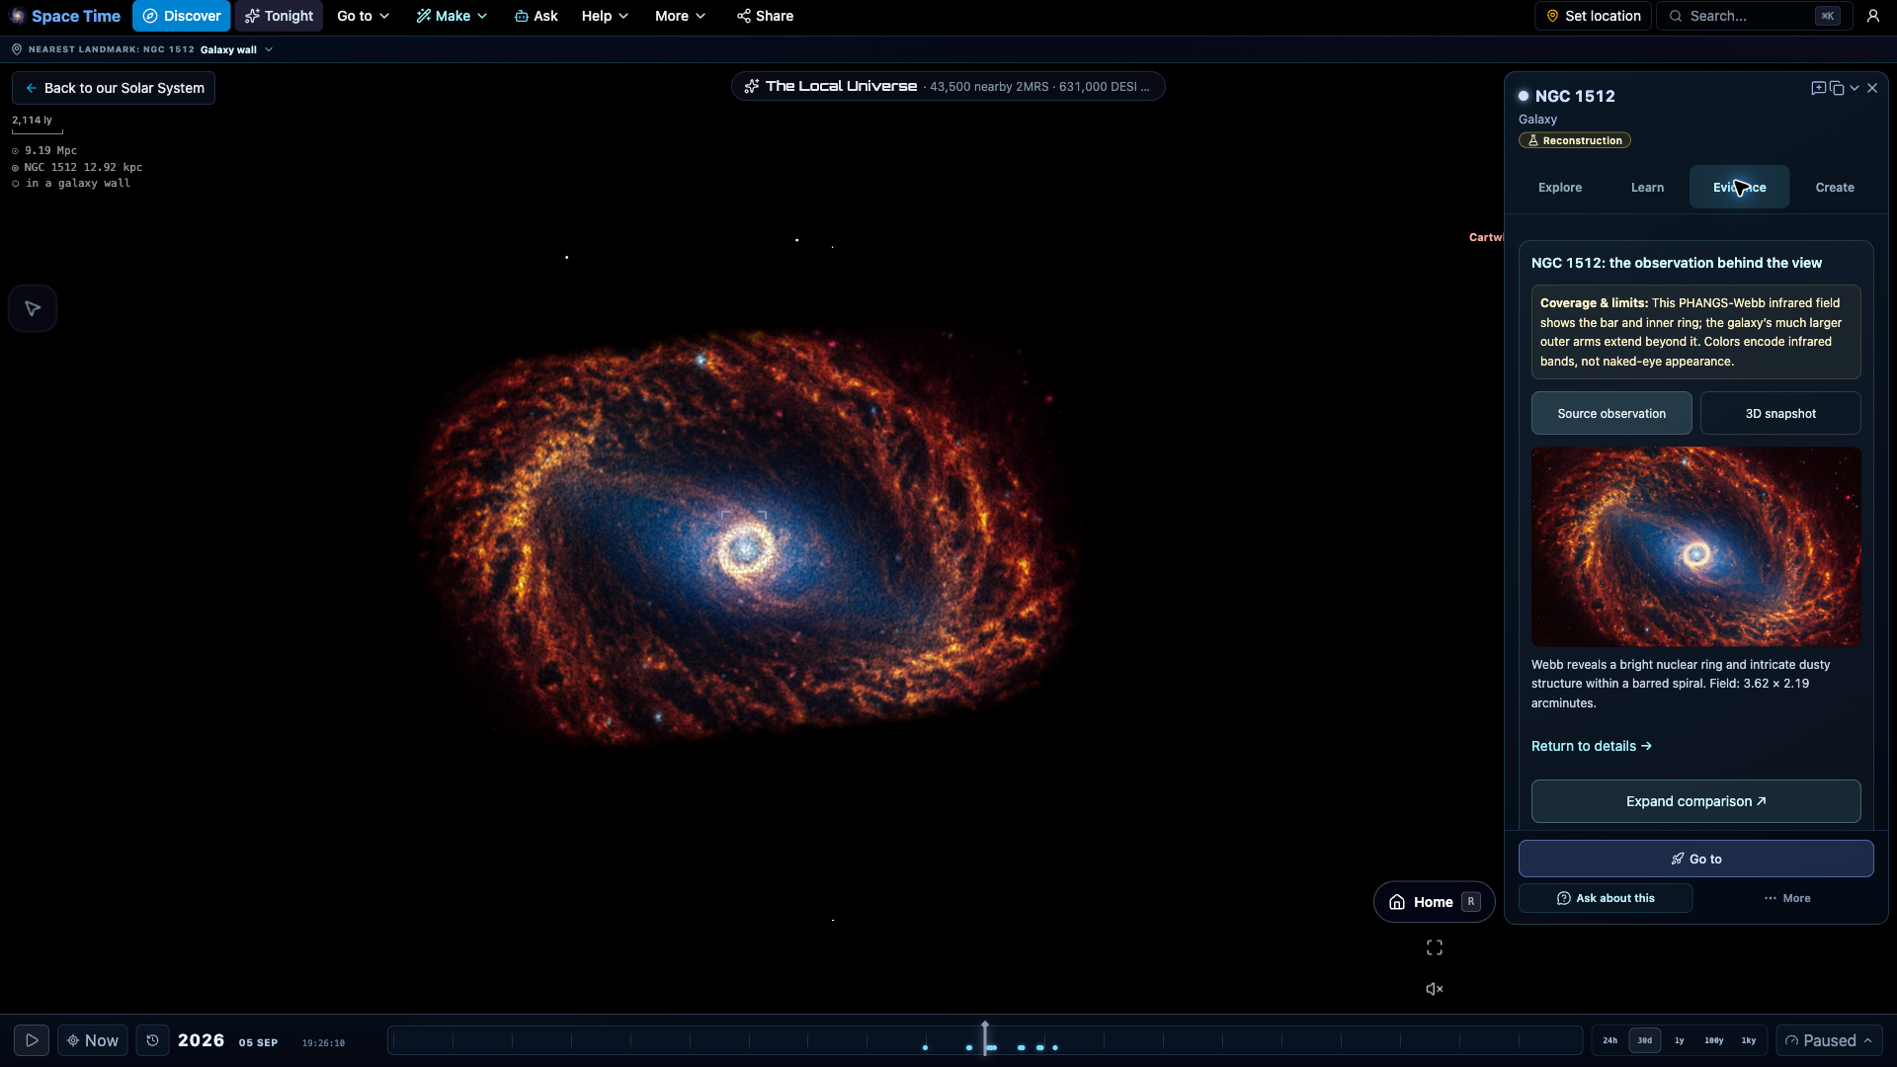Click the Set location button
The width and height of the screenshot is (1897, 1067).
(1593, 16)
